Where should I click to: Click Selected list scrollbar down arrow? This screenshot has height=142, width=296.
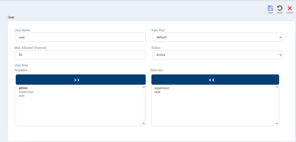277,124
